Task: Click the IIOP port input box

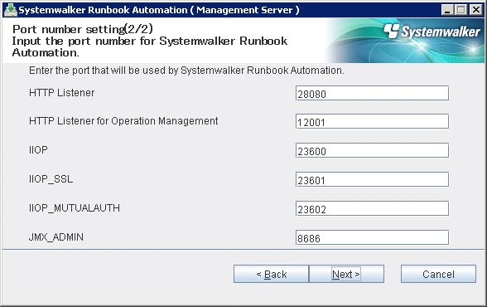Action: tap(372, 150)
